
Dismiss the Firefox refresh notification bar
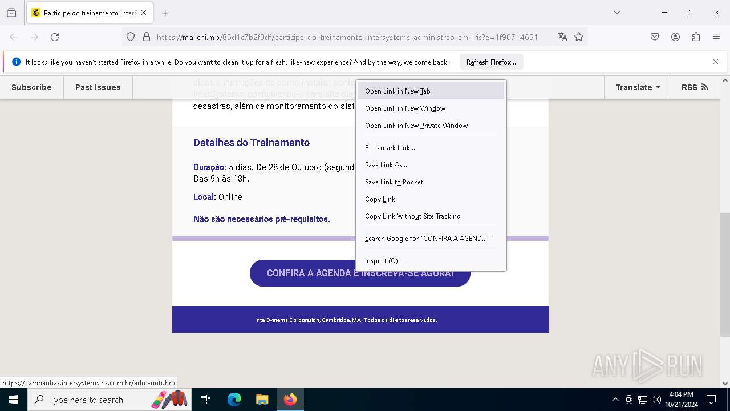(x=716, y=62)
